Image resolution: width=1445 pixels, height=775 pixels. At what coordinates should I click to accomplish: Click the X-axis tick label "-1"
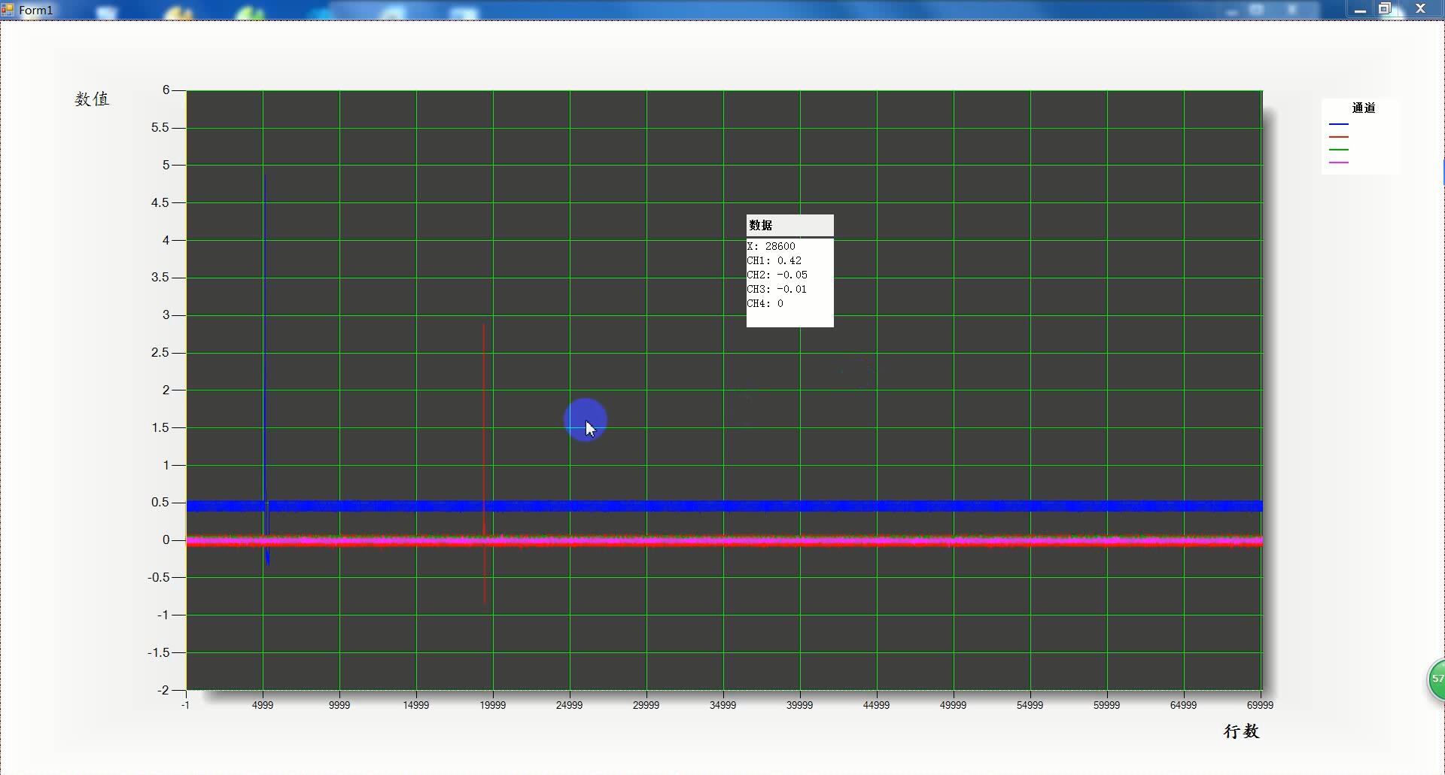[x=186, y=705]
